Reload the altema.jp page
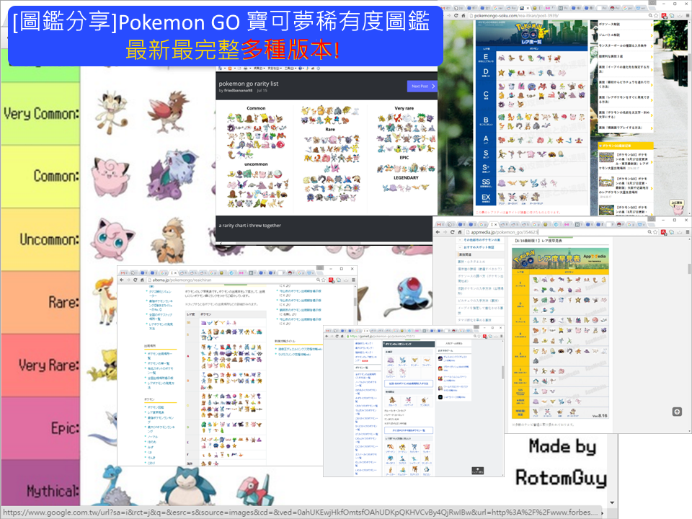The width and height of the screenshot is (692, 519). (x=136, y=280)
